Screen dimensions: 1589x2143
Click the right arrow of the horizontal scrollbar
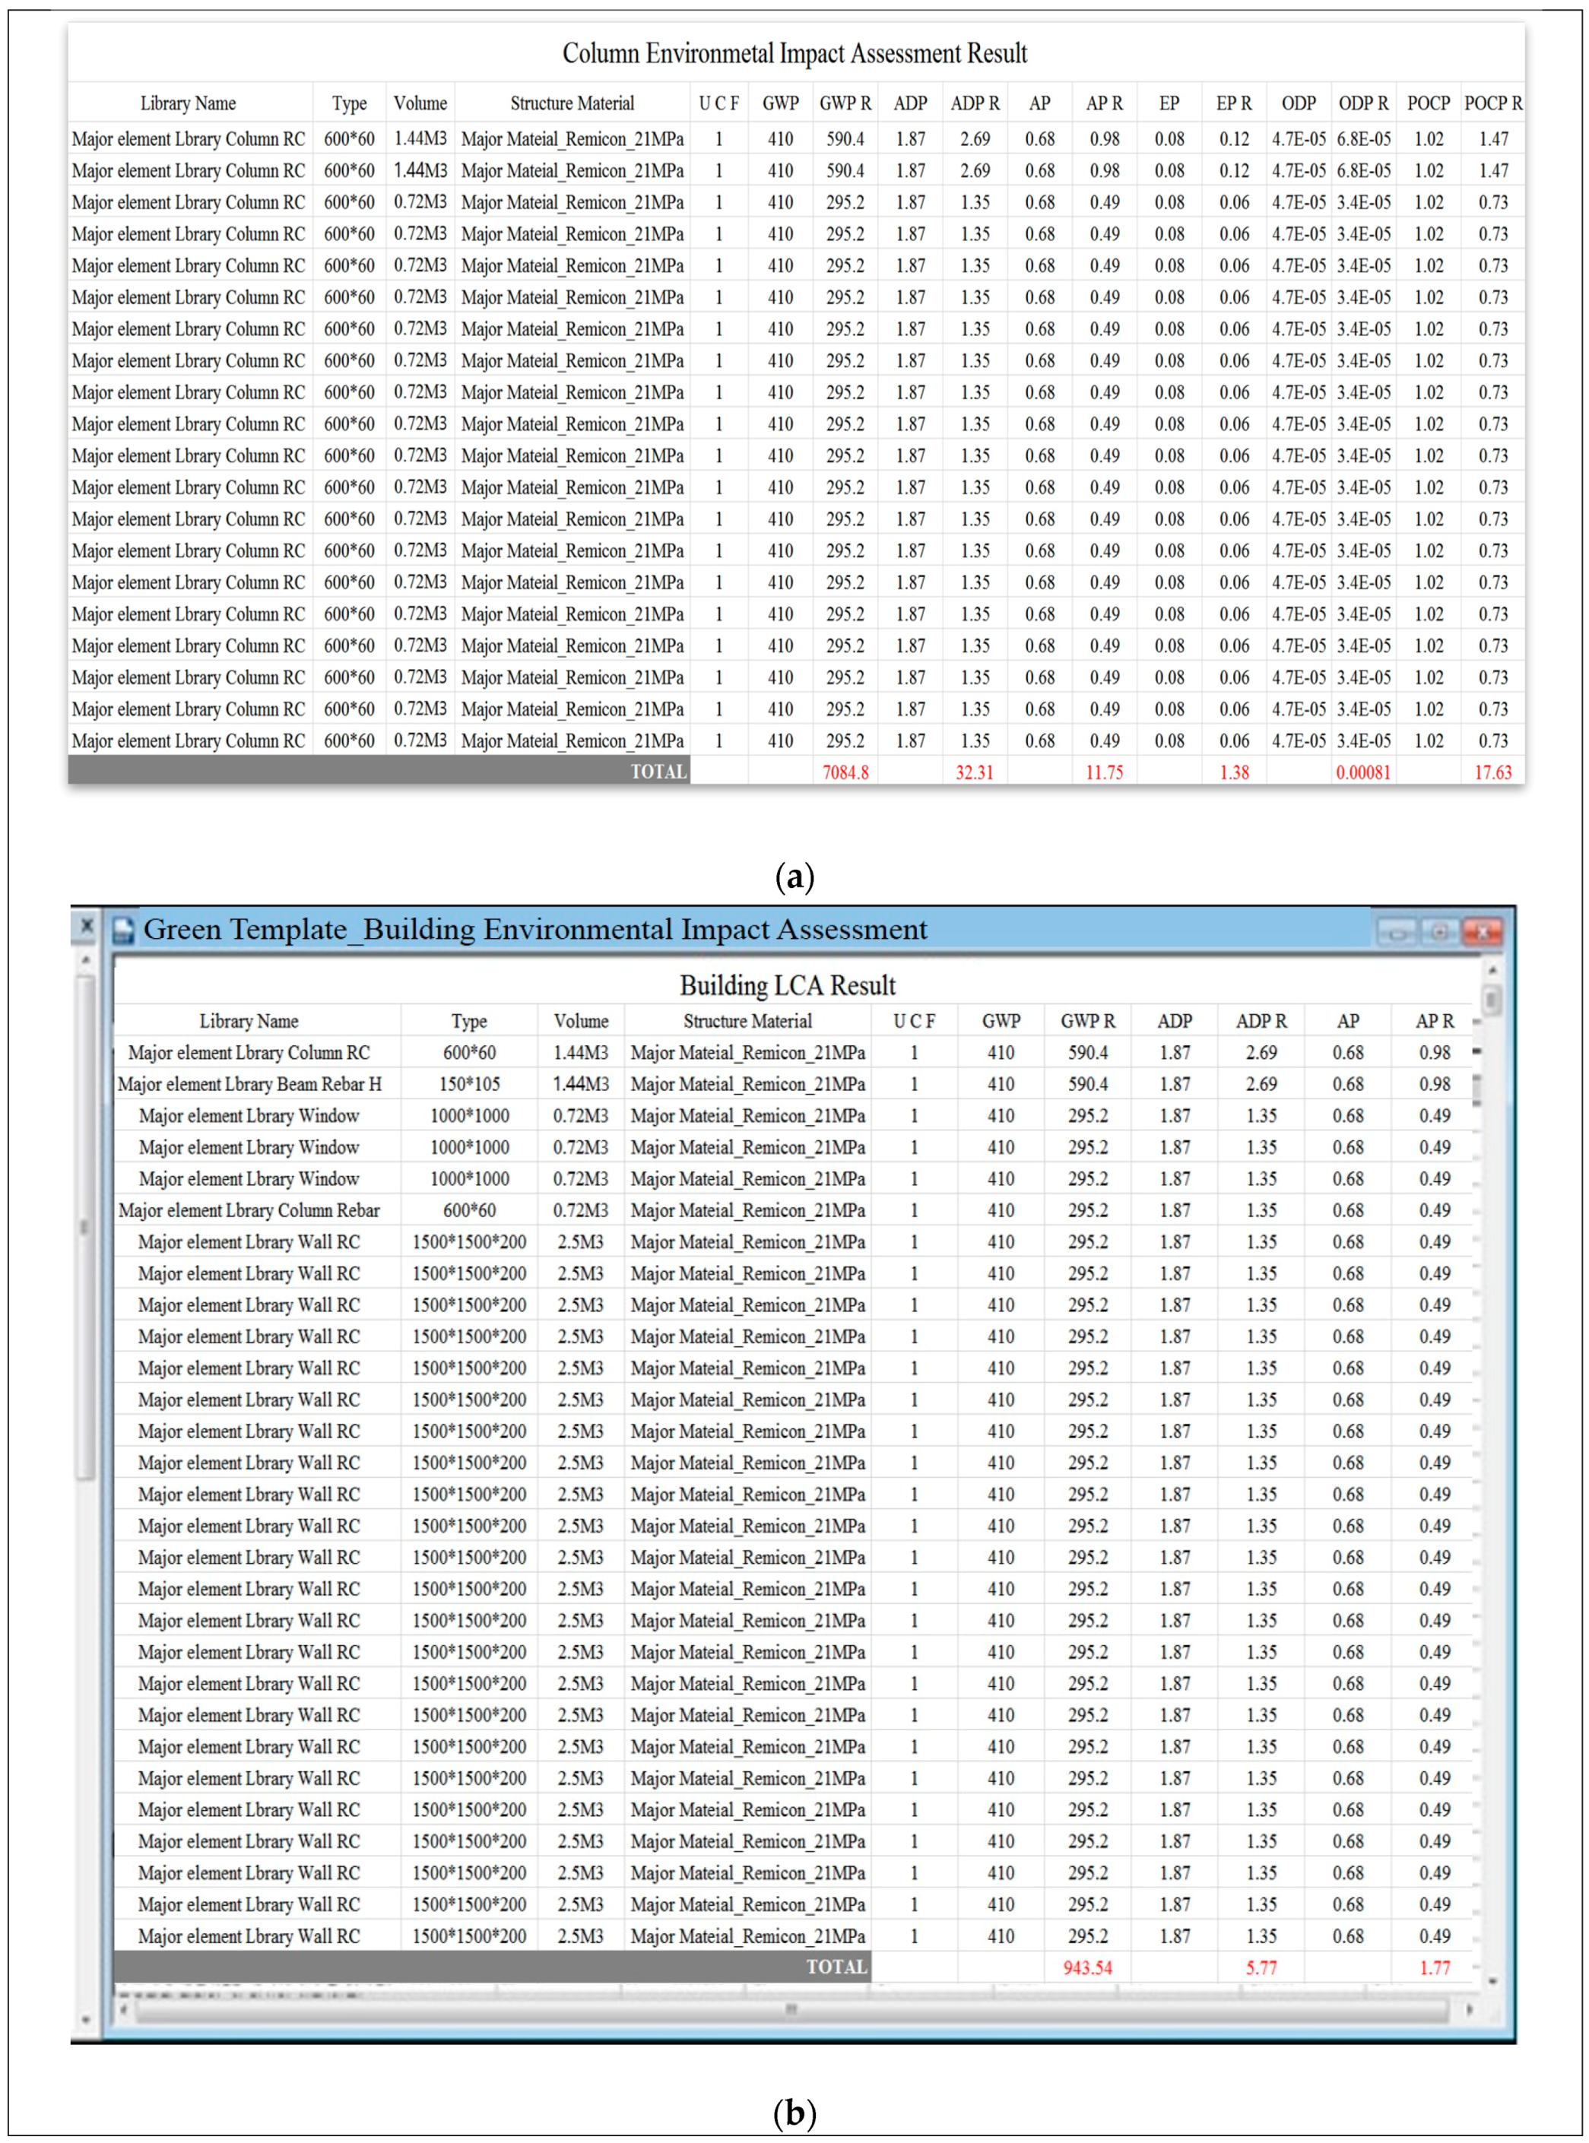1469,2009
